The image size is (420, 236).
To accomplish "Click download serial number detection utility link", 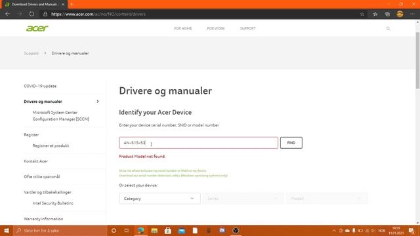I will click(173, 176).
